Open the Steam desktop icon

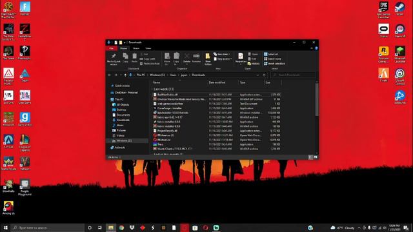pos(400,8)
